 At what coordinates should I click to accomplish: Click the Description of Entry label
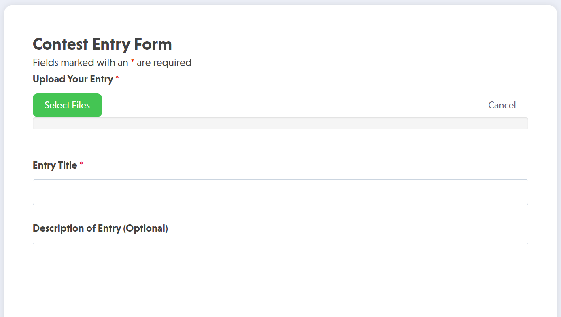(100, 228)
